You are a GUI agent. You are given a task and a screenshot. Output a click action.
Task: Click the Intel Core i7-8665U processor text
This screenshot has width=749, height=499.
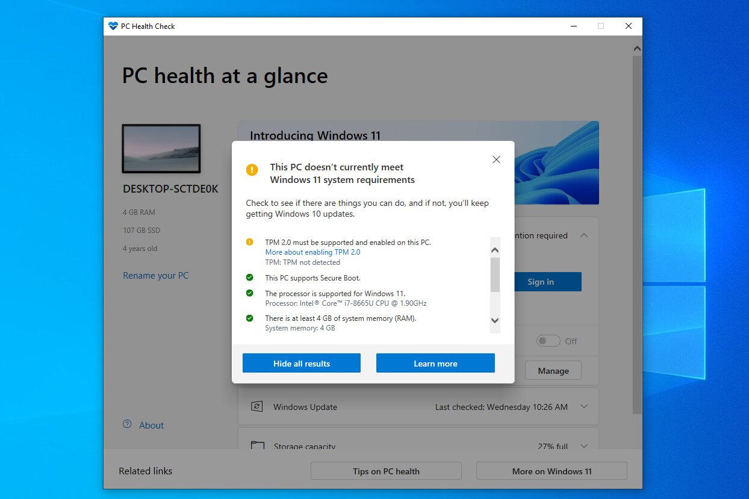point(346,303)
